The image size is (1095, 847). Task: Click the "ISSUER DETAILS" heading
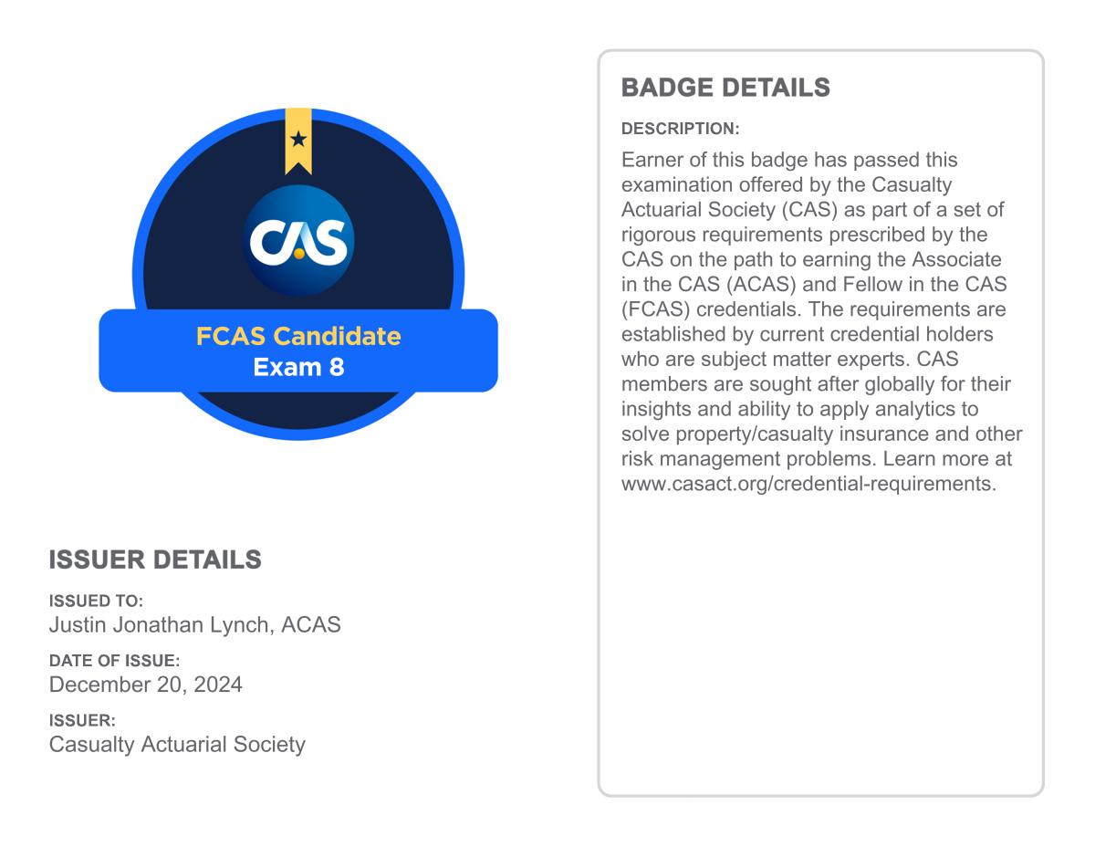(155, 560)
